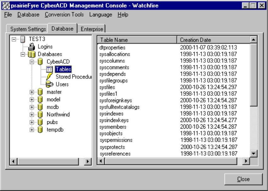This screenshot has height=191, width=268.
Task: Open the Database menu
Action: tap(28, 15)
